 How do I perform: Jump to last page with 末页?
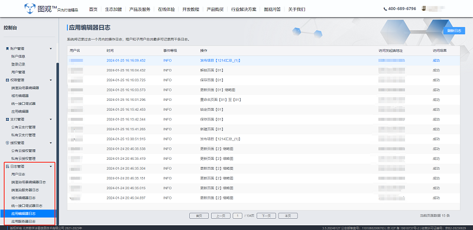(x=288, y=216)
